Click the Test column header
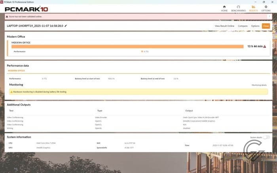This screenshot has height=173, width=277. (11, 111)
